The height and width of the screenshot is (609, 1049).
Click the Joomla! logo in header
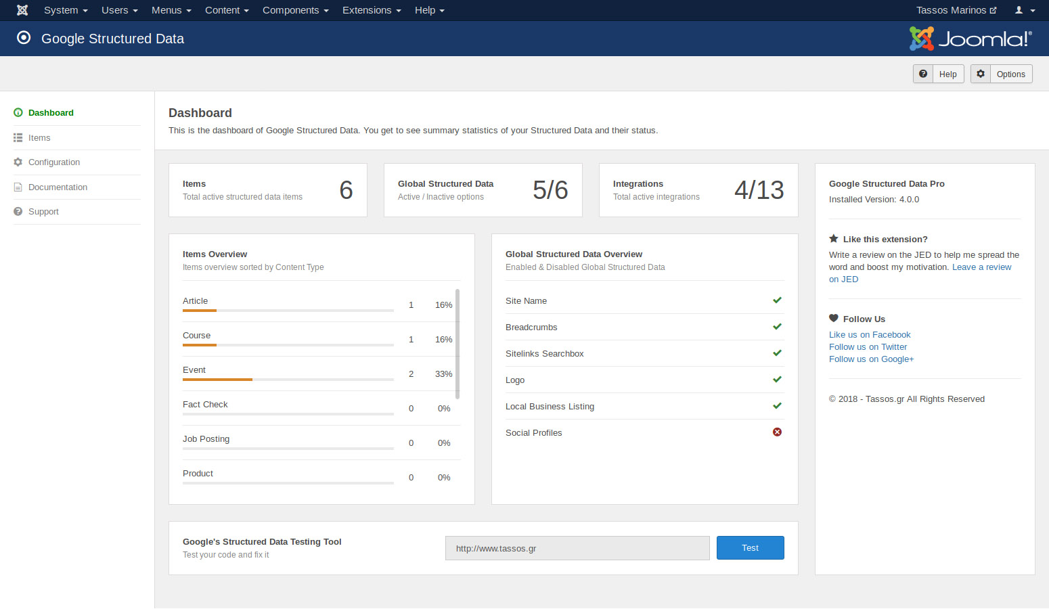(x=970, y=39)
